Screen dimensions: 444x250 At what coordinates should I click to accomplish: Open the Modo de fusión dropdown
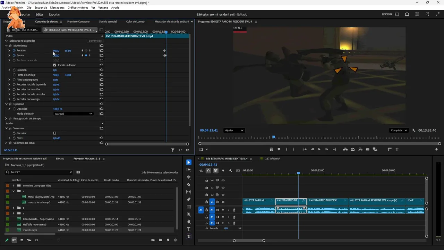(x=74, y=114)
